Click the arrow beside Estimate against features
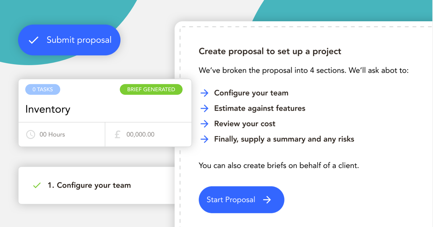The image size is (433, 227). (205, 108)
